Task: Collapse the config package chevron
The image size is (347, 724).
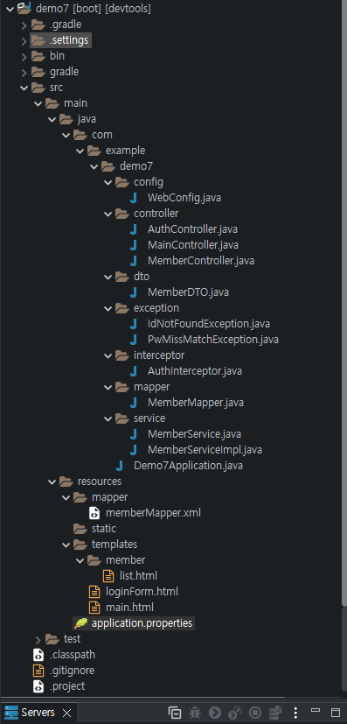Action: pyautogui.click(x=108, y=182)
